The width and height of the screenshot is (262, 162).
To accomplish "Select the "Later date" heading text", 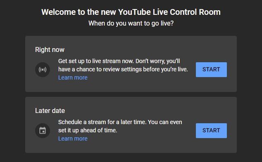I will pos(50,110).
